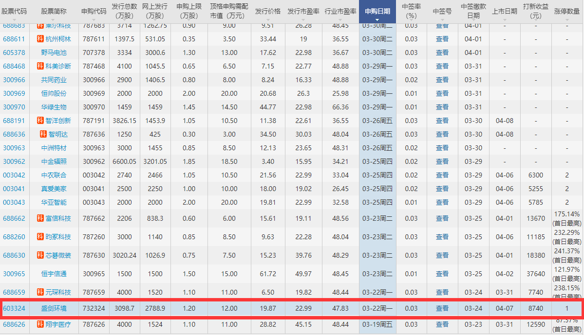Screen dimensions: 584x335
Task: Sort table by 股票简称 column header
Action: point(54,12)
